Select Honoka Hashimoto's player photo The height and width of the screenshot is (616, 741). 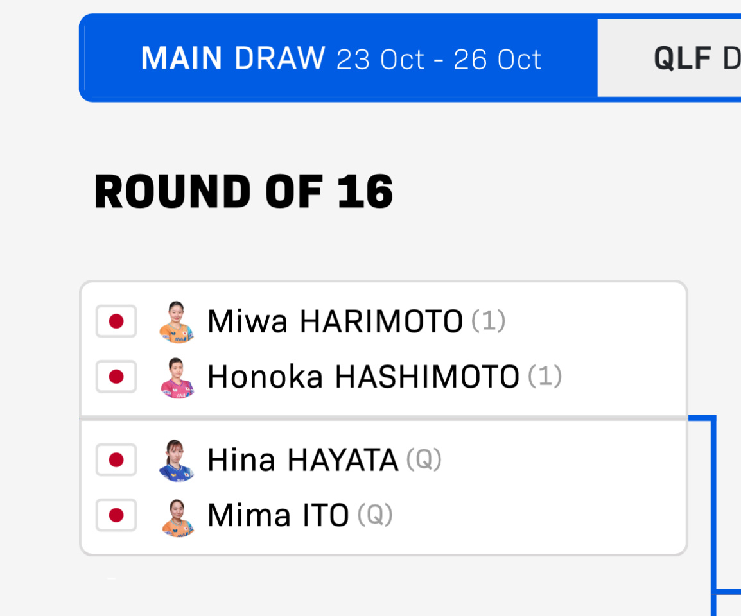177,377
